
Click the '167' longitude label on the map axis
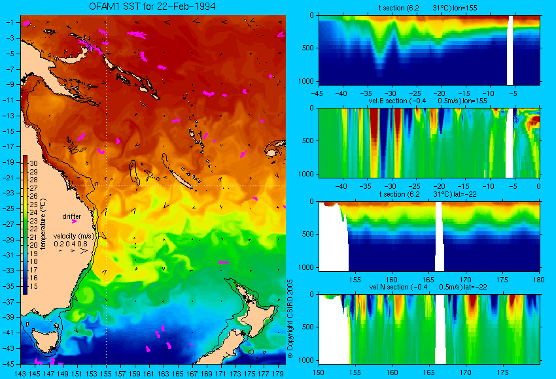click(x=192, y=373)
